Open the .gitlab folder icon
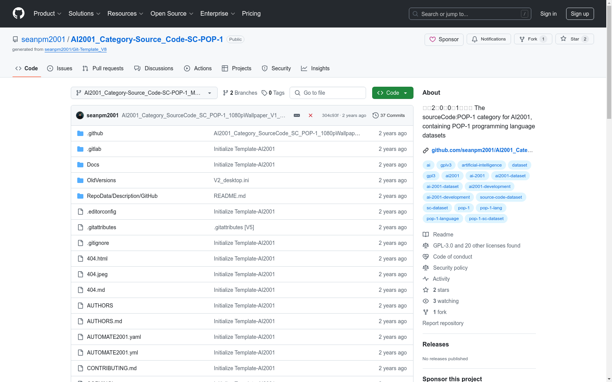Screen dimensions: 612x382 coord(80,149)
